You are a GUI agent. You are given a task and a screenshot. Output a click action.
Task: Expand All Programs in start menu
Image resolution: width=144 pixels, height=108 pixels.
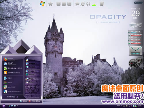coord(12,97)
